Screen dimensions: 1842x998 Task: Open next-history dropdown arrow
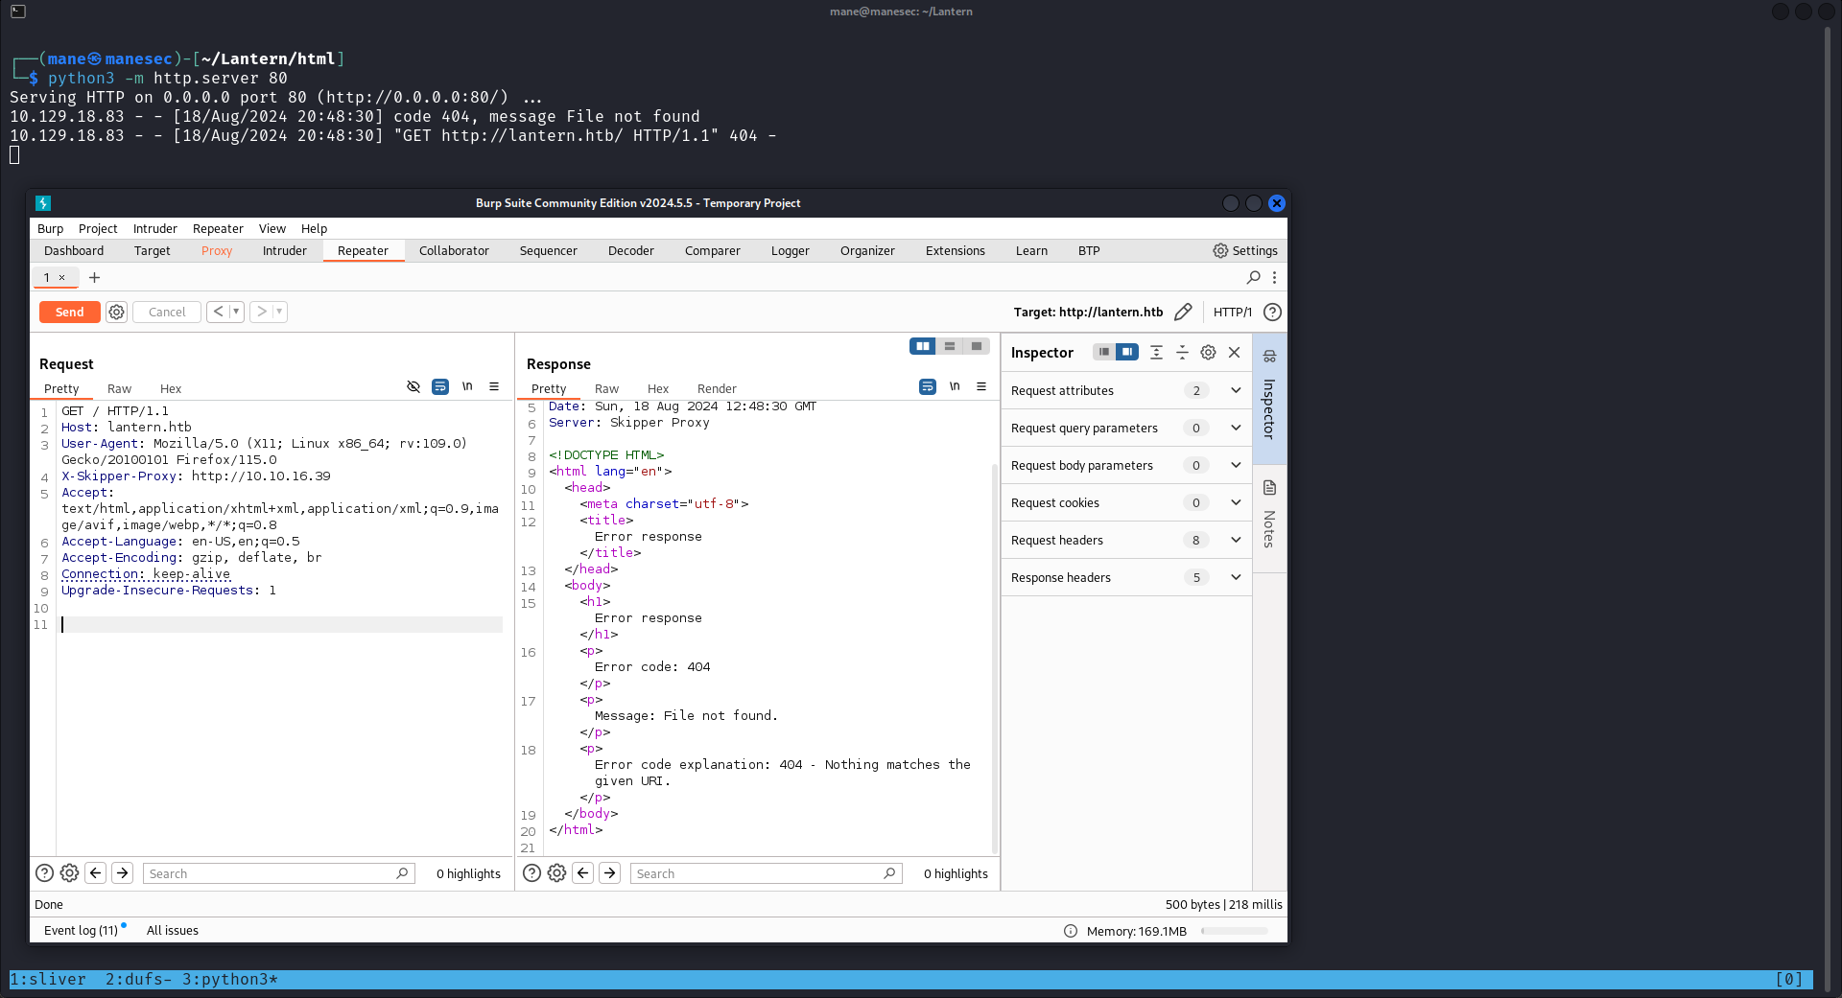[x=279, y=312]
